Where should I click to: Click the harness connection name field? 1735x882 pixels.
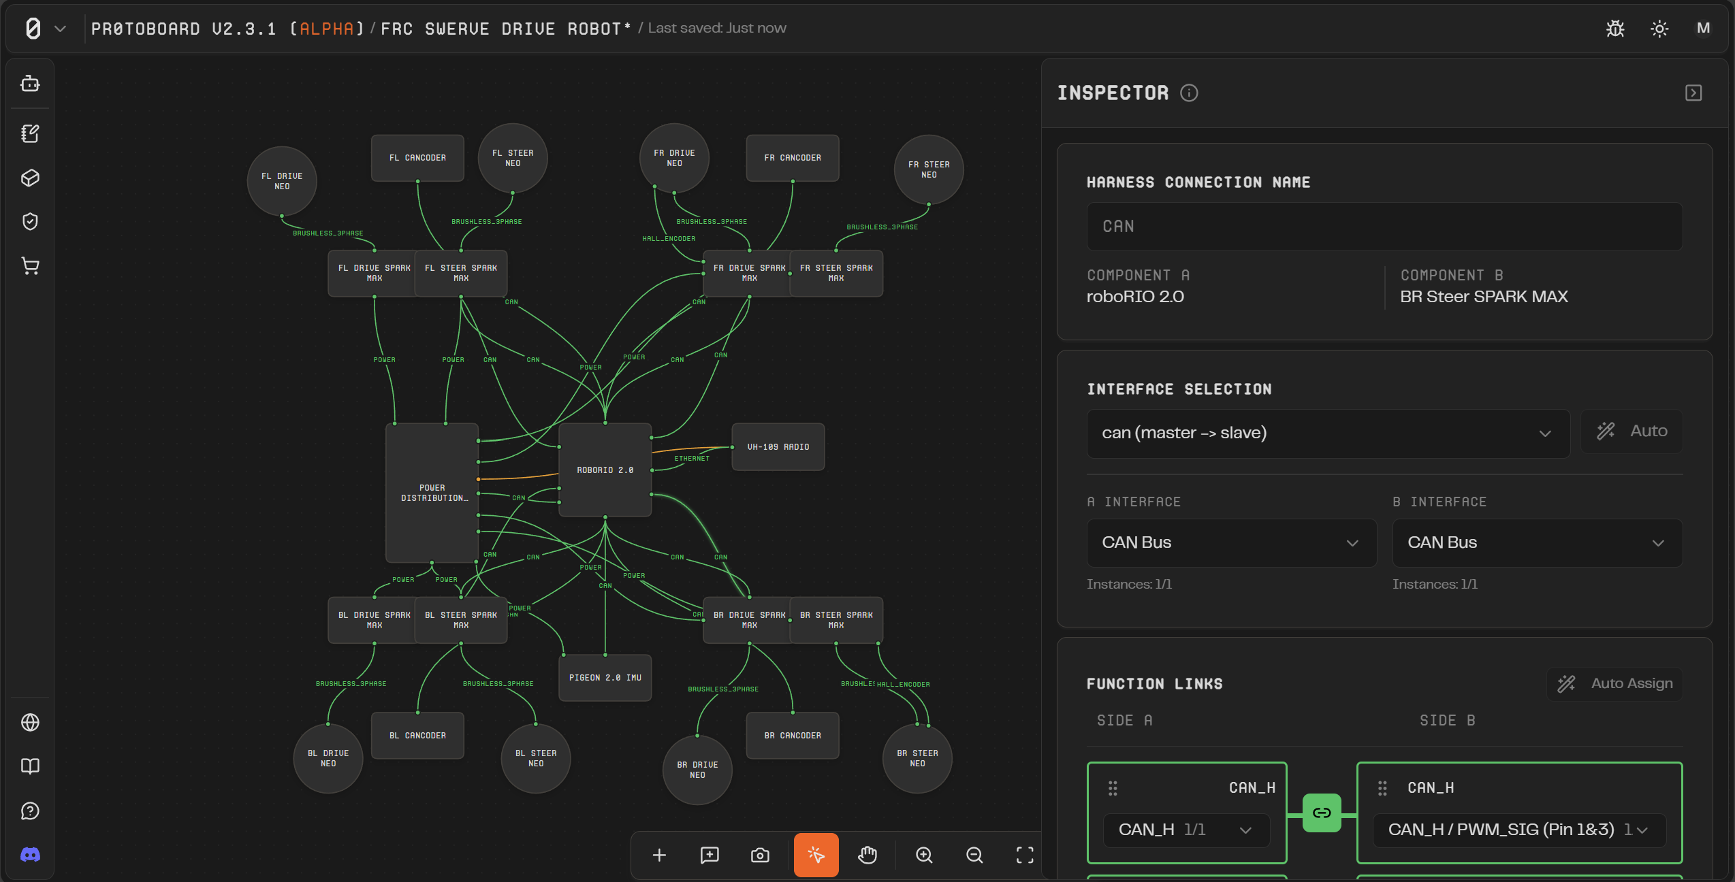(x=1384, y=227)
